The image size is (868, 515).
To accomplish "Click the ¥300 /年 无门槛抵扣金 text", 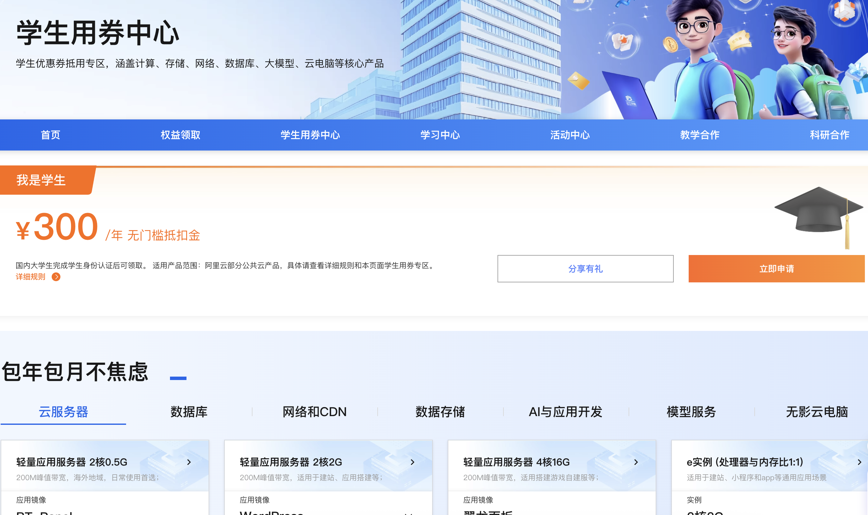I will [x=108, y=227].
